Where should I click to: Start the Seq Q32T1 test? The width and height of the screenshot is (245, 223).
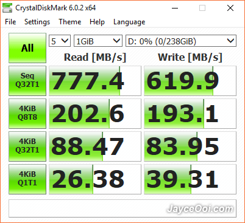(27, 81)
